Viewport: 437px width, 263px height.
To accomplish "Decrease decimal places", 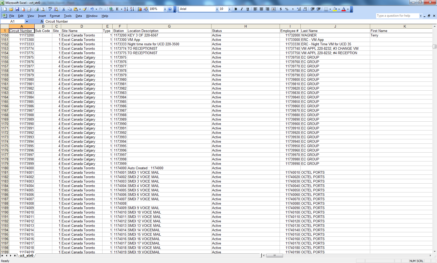I will pos(305,9).
